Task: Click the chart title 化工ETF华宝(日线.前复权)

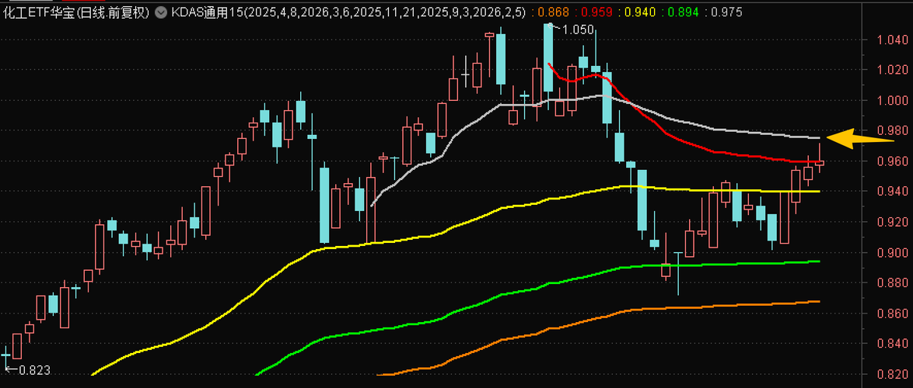Action: (x=76, y=12)
